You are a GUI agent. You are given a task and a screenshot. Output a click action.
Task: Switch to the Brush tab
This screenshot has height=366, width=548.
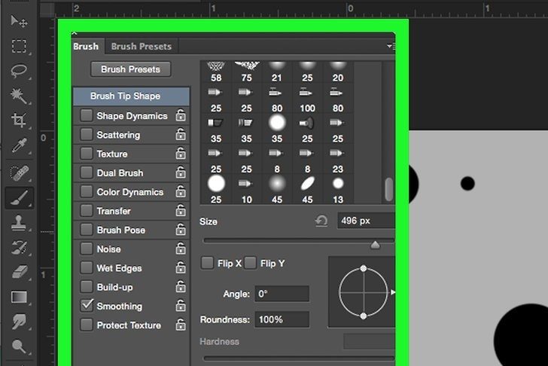click(x=86, y=46)
